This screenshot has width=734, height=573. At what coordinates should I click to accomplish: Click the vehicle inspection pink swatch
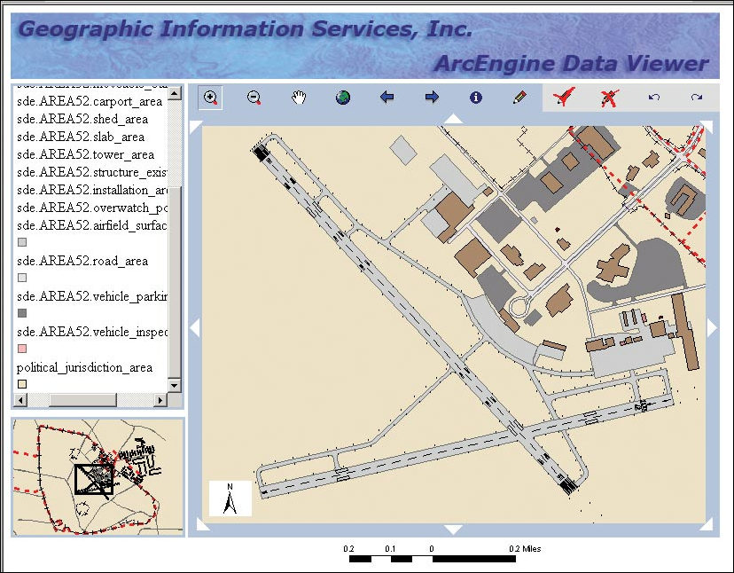[x=22, y=349]
